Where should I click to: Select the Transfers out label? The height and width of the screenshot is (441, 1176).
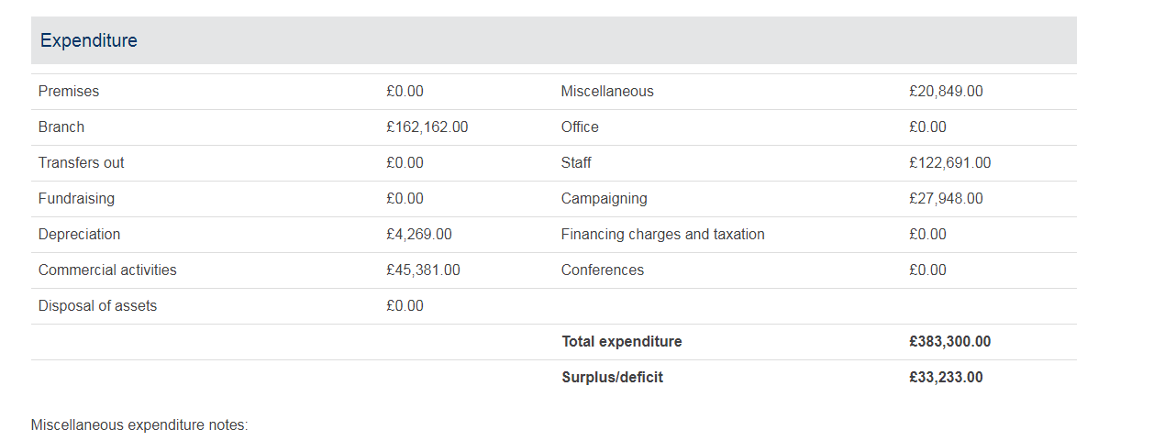tap(81, 163)
